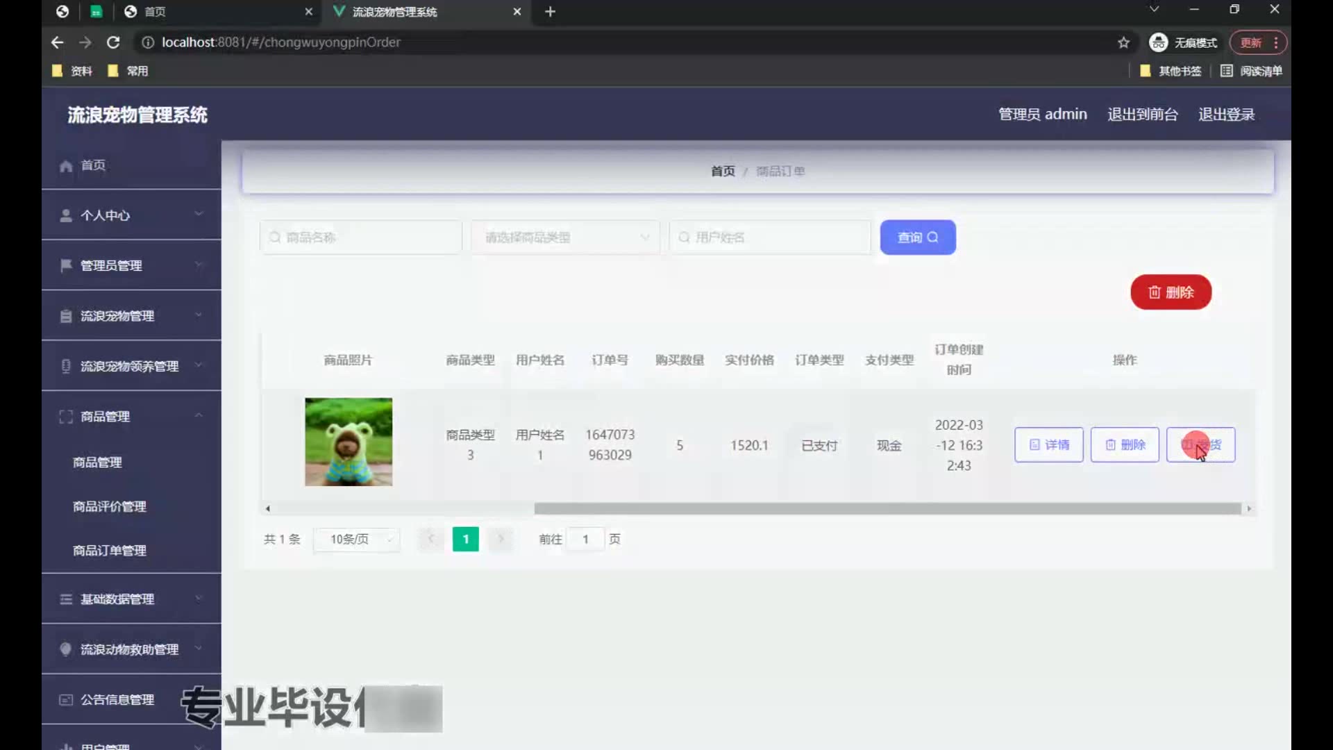Click the 已支付 order type cell

click(819, 445)
